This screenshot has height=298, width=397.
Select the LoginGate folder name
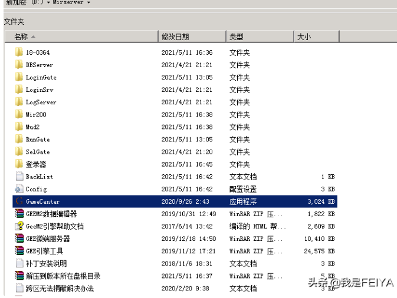(x=41, y=77)
